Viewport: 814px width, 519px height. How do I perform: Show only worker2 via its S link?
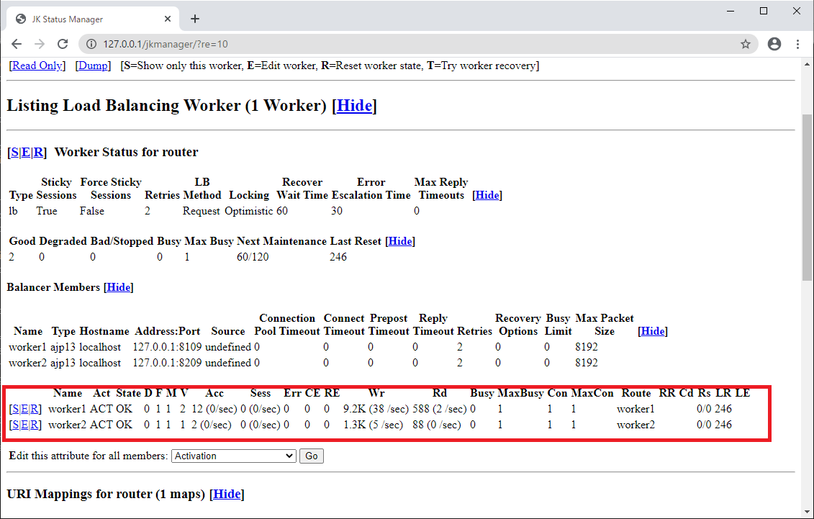click(x=16, y=425)
